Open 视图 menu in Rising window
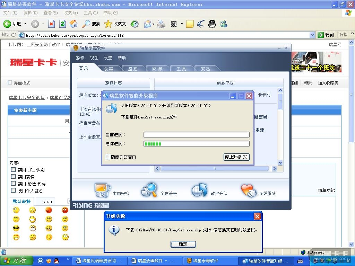This screenshot has width=355, height=266. click(x=94, y=58)
